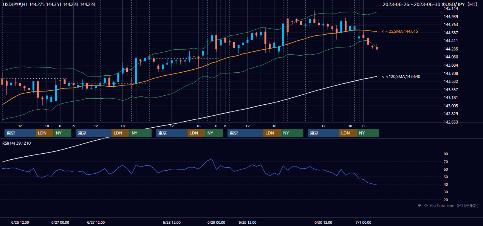Viewport: 483px width, 226px height.
Task: Click the 144.939 price axis label
Action: tap(451, 17)
